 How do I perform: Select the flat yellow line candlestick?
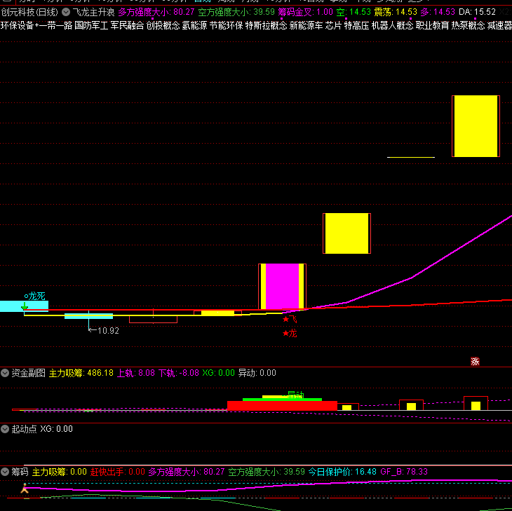pyautogui.click(x=411, y=157)
